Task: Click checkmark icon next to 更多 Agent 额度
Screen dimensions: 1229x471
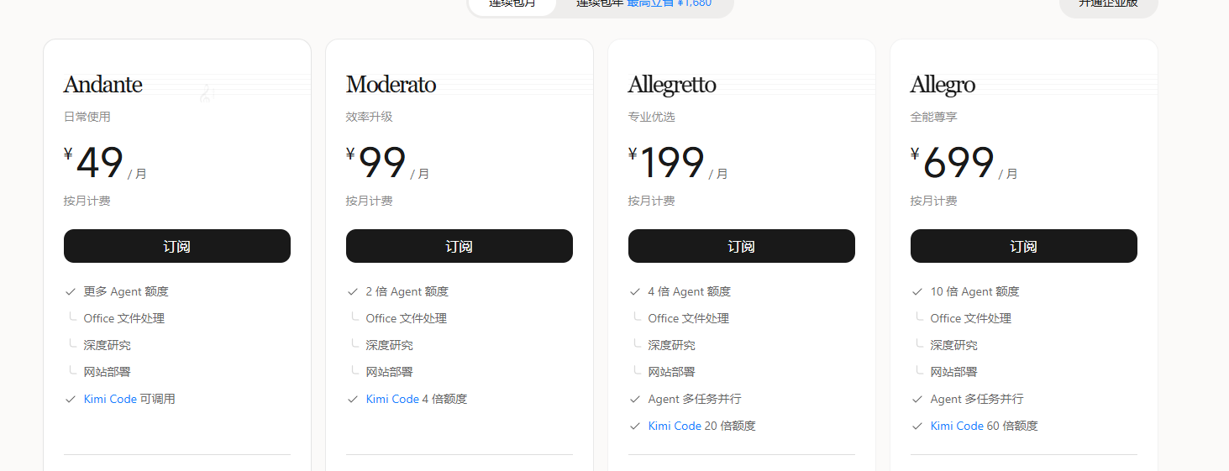Action: click(71, 291)
